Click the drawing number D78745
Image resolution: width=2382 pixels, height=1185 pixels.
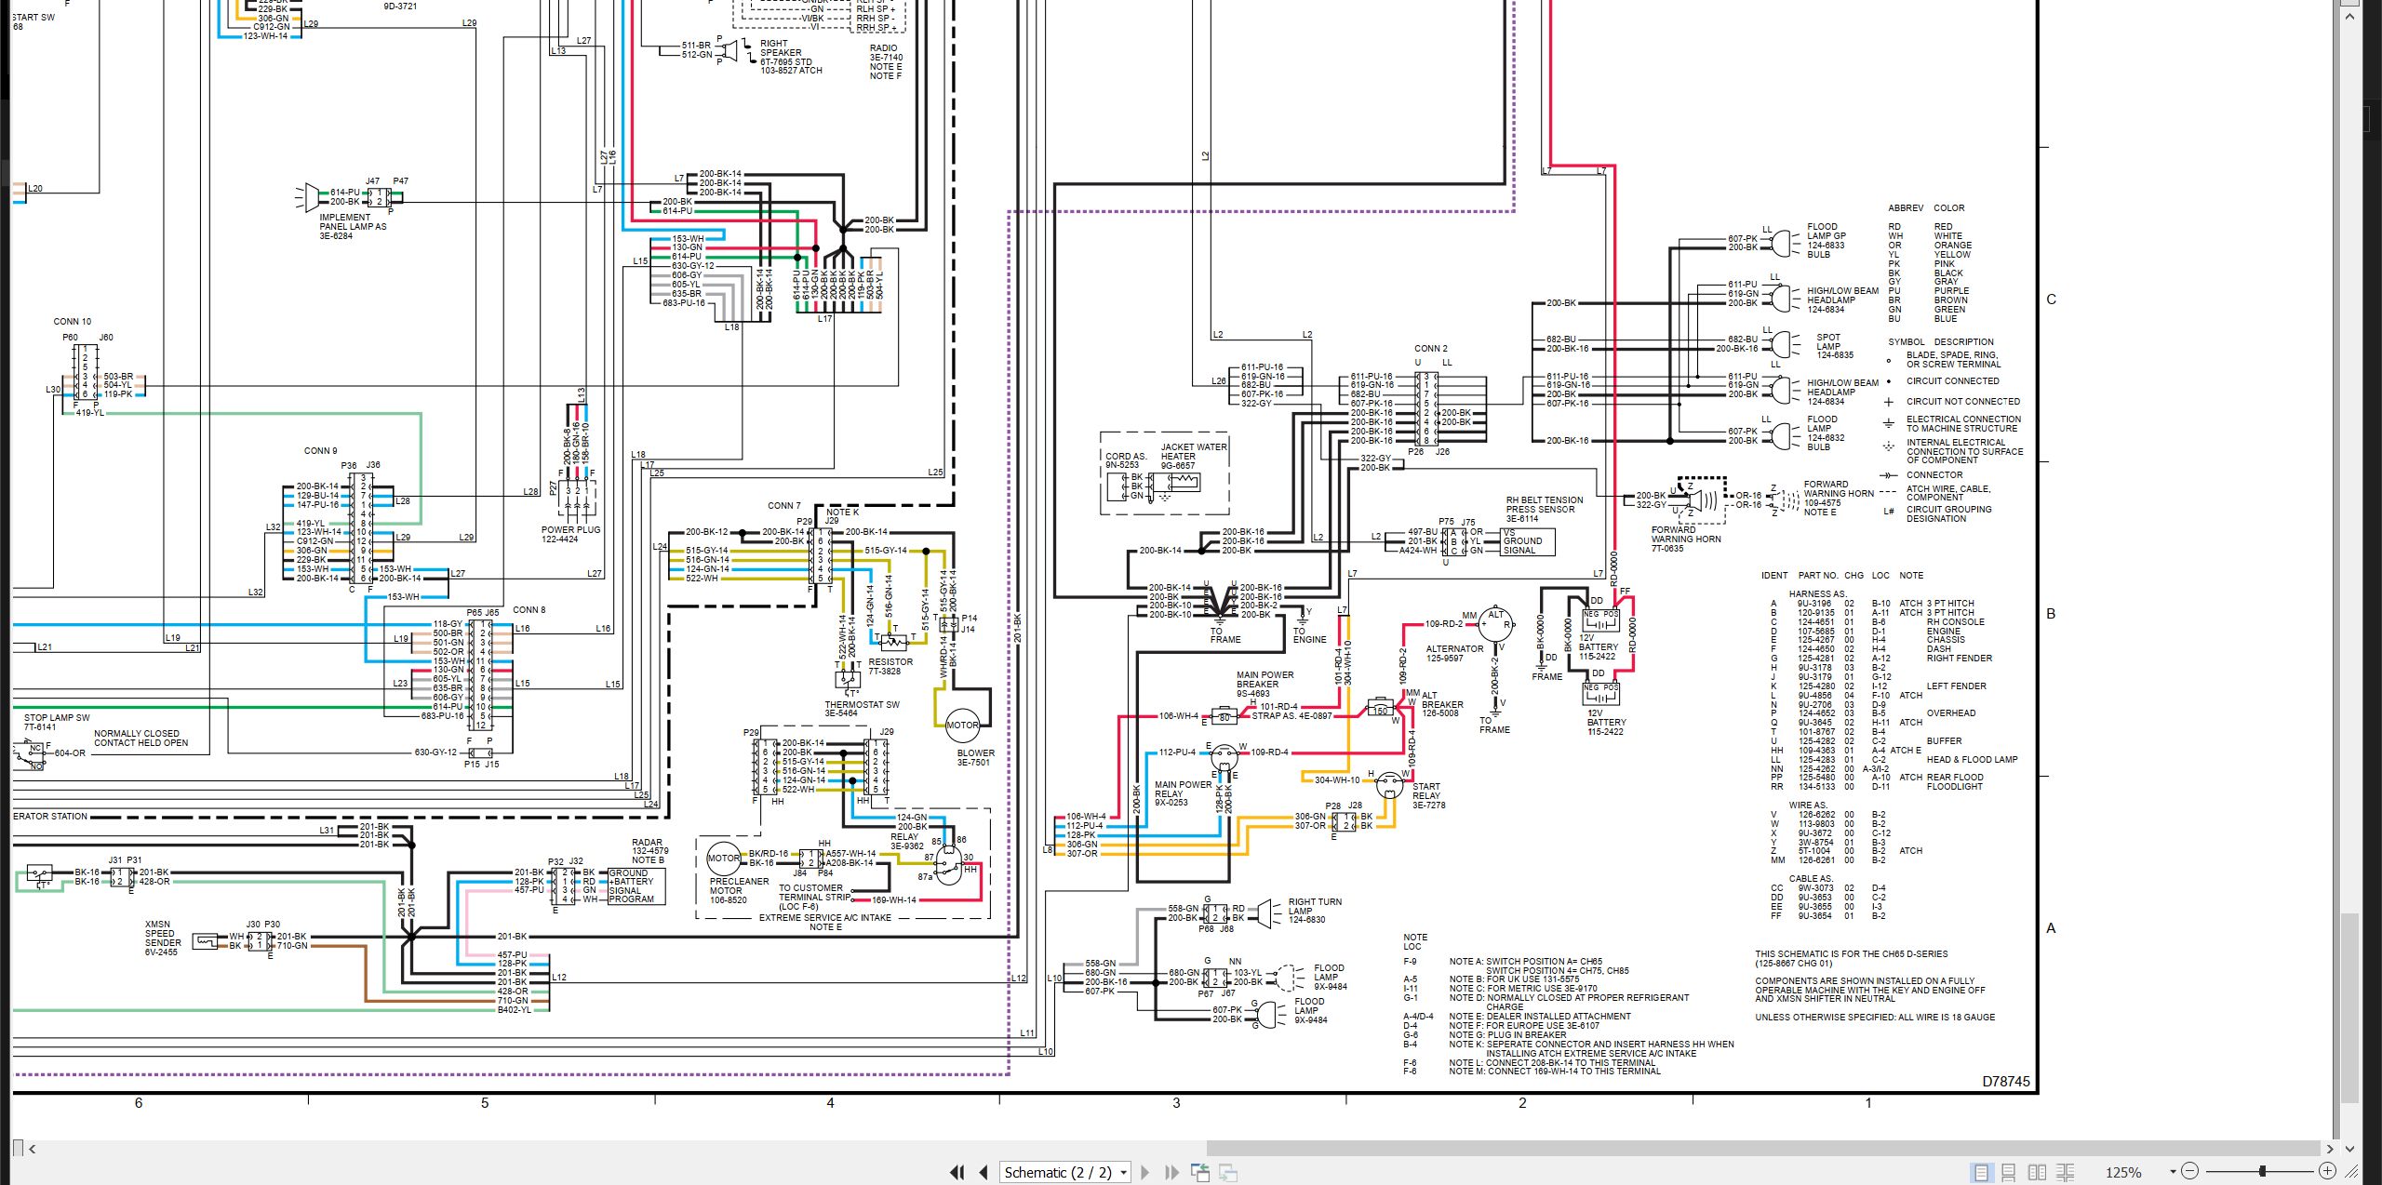coord(2005,1081)
